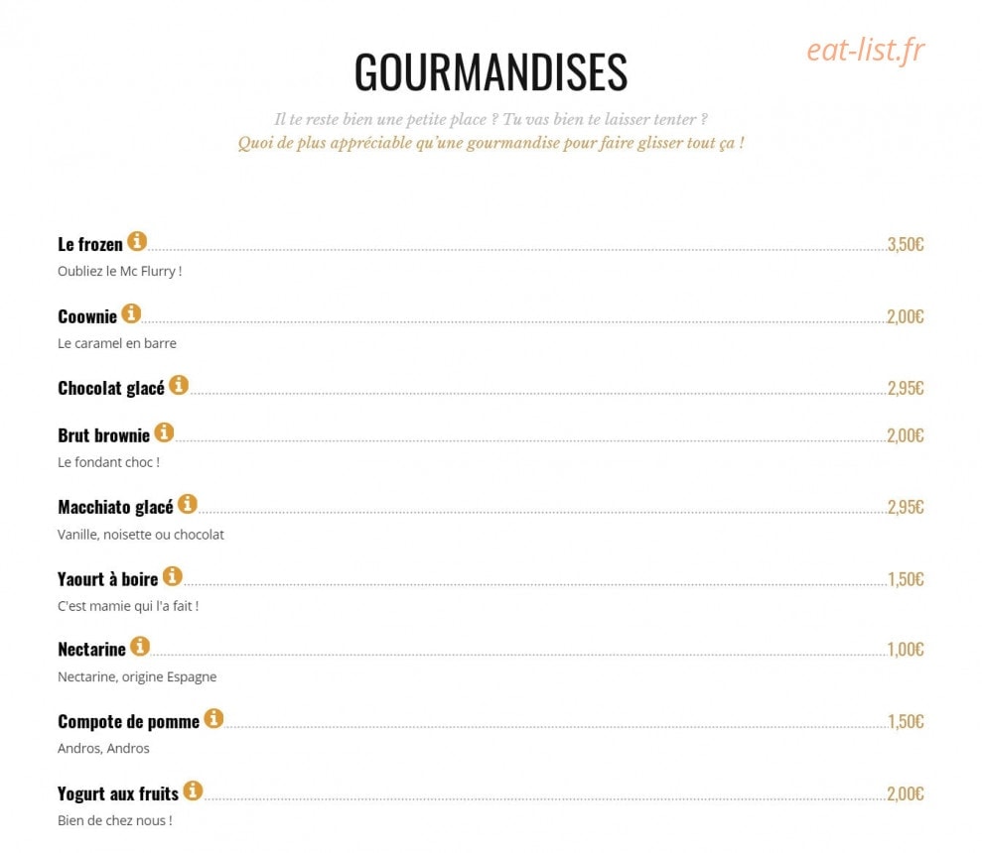
Task: View Macchiato glacé info icon details
Action: click(x=188, y=504)
